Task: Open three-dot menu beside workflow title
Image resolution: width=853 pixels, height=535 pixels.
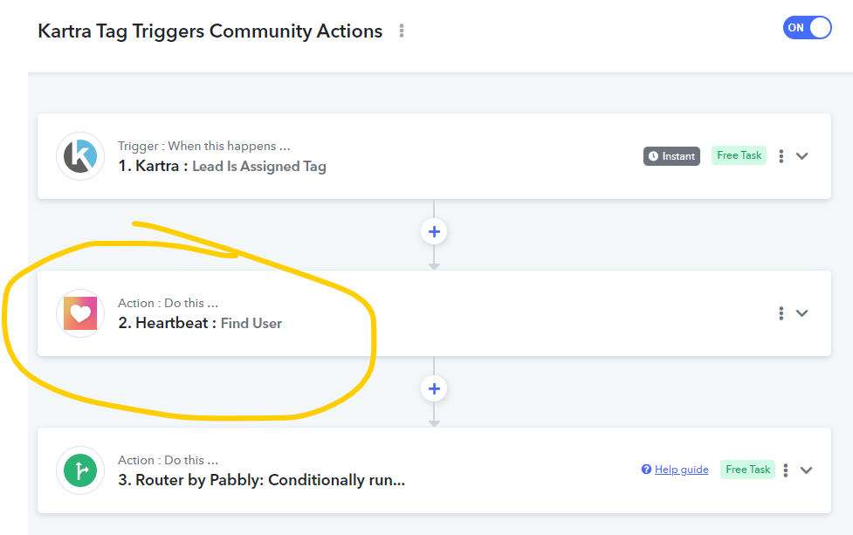Action: point(402,31)
